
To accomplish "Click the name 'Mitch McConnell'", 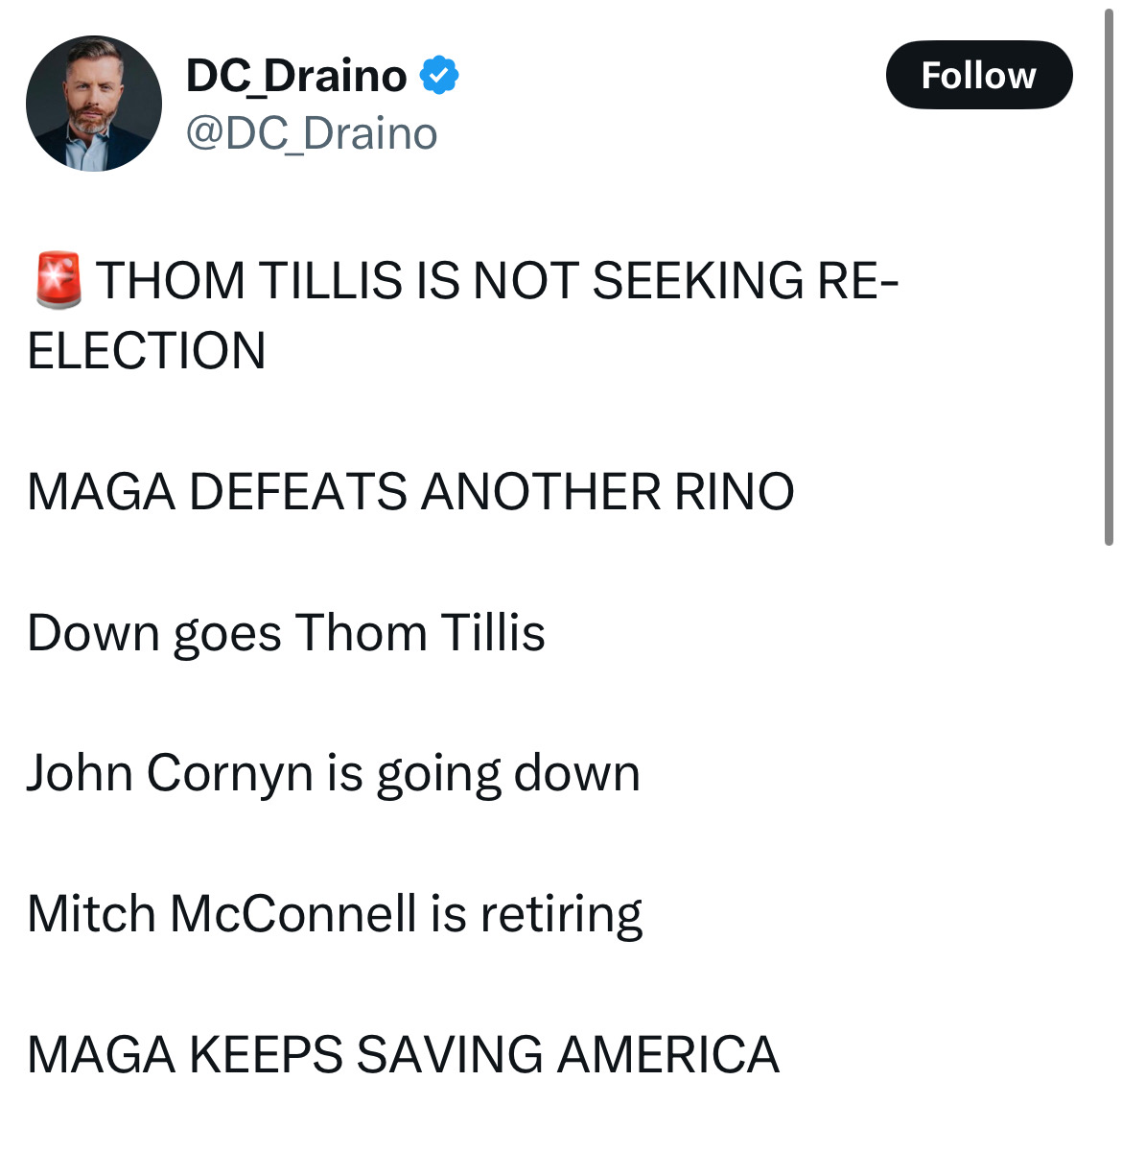I will coord(222,913).
